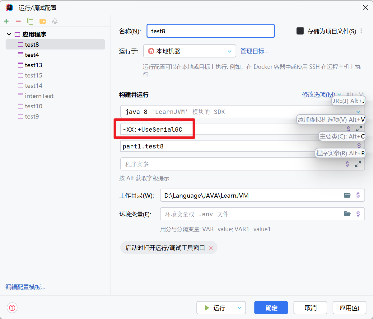Click the remove configuration minus icon
Viewport: 373px width, 319px height.
tap(18, 21)
